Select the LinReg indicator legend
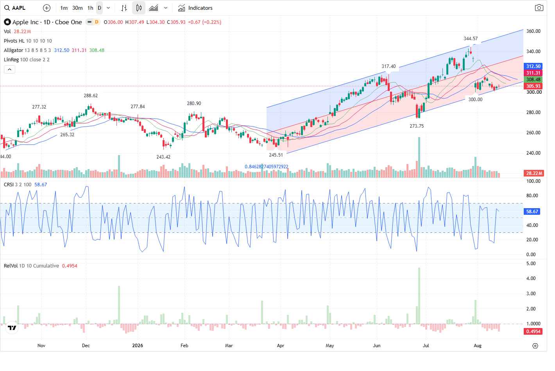The image size is (555, 371). coord(11,60)
